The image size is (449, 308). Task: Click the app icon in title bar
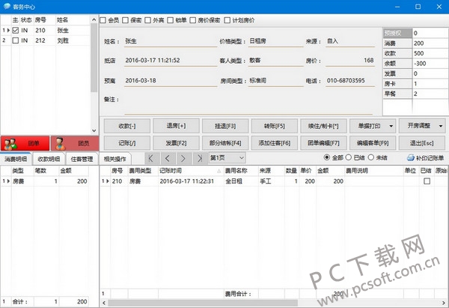click(x=7, y=6)
